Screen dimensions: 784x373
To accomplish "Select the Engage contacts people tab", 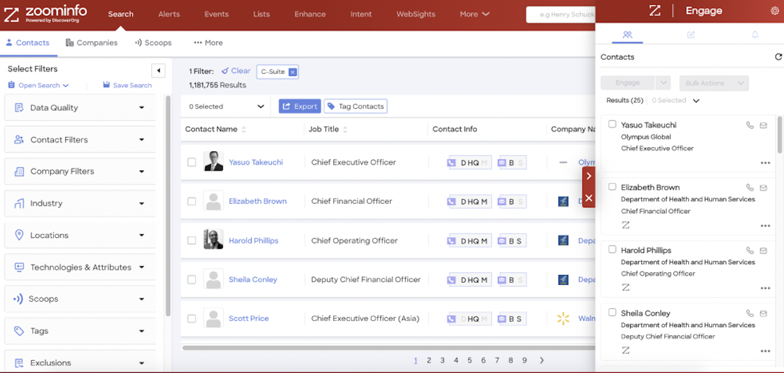I will point(627,35).
